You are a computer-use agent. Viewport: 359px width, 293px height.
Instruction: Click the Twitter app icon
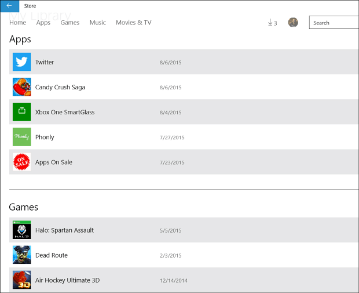coord(22,62)
